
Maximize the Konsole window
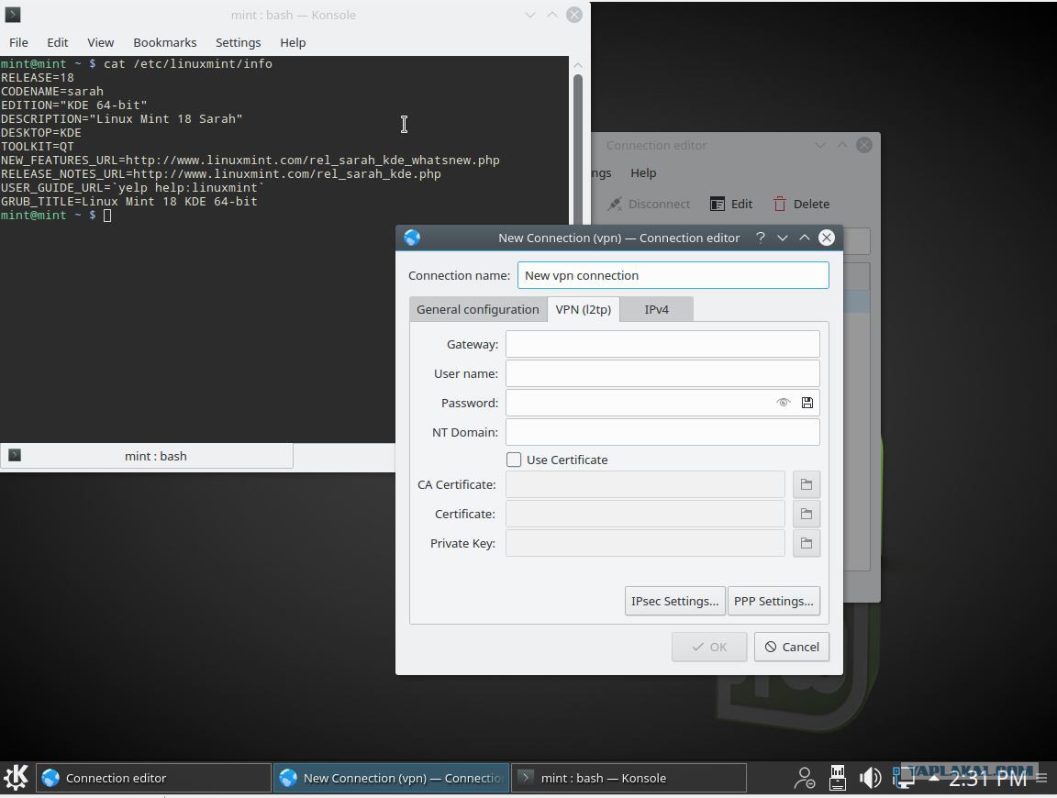coord(552,15)
